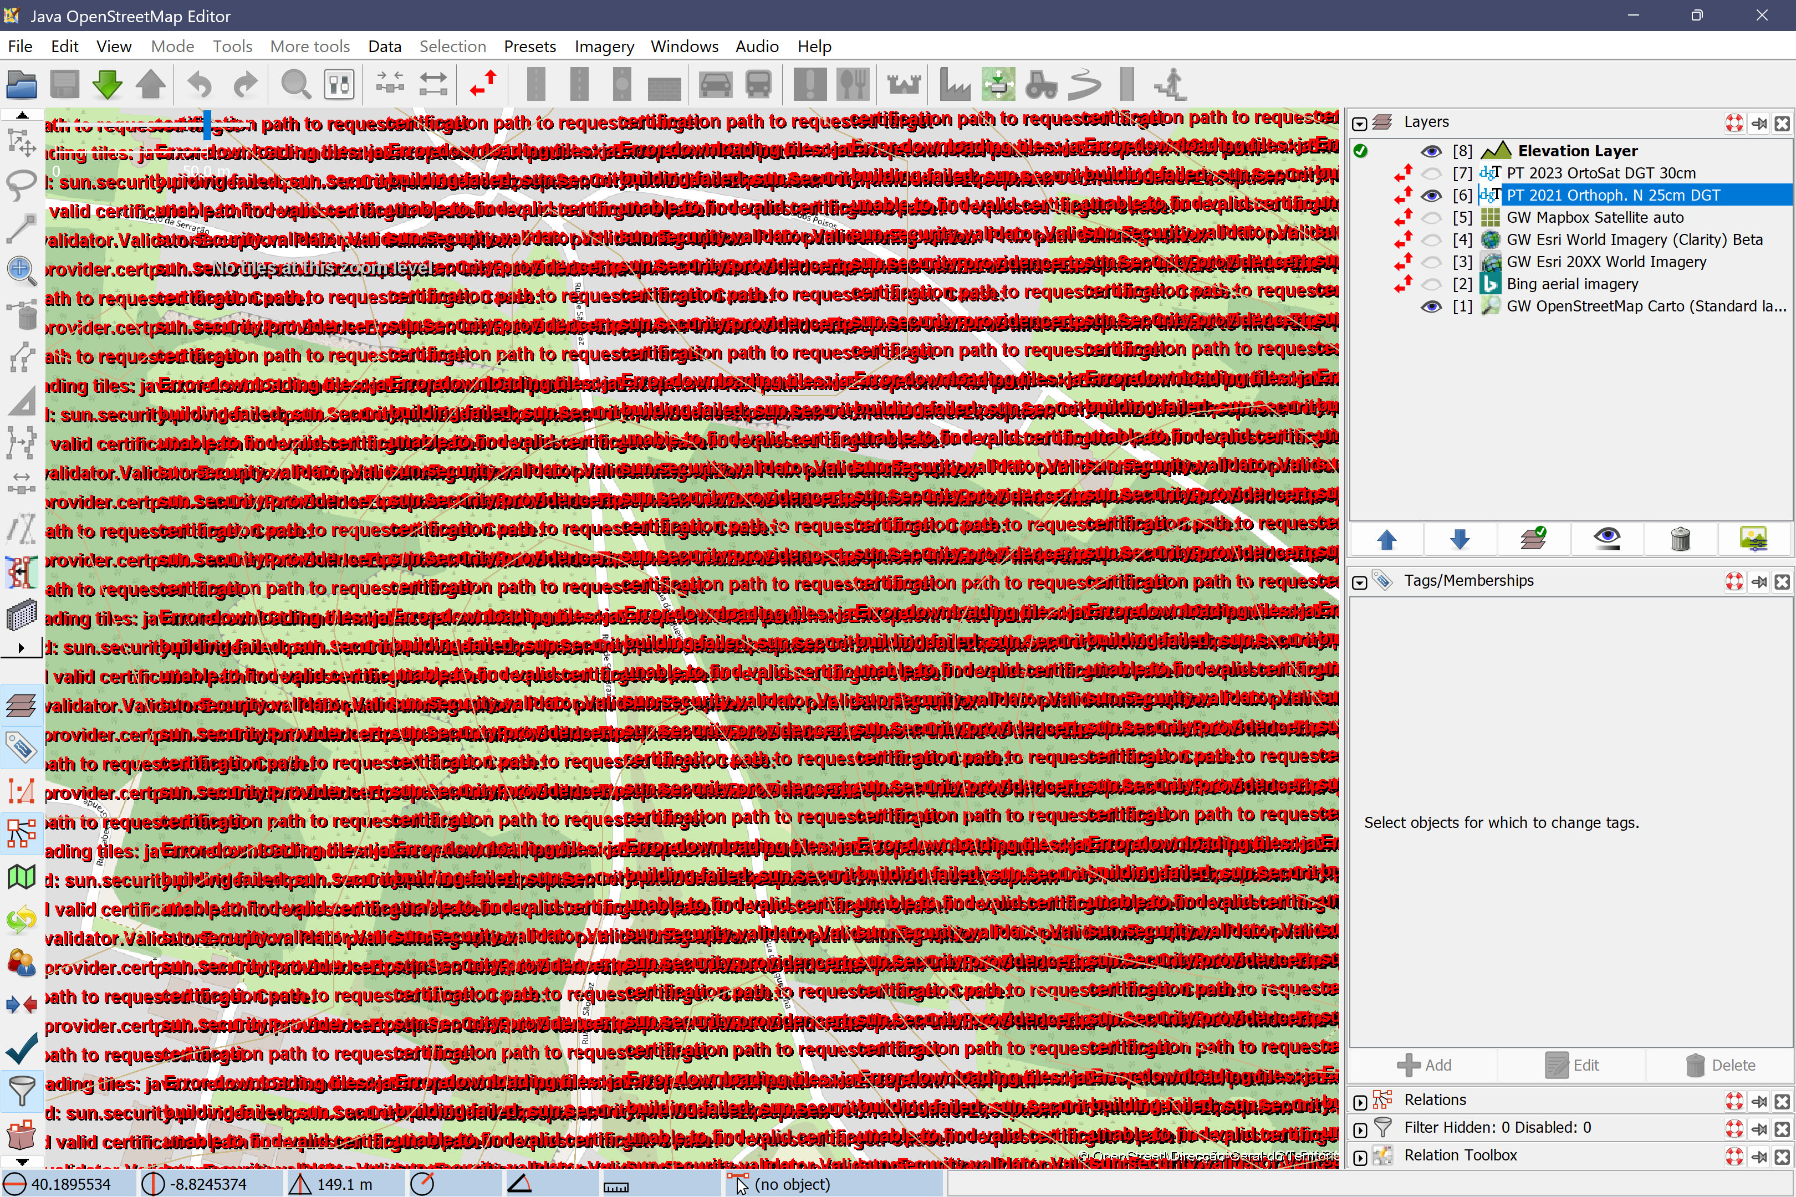Click the Preferences sliders icon in toolbar
This screenshot has height=1197, width=1796.
point(339,84)
